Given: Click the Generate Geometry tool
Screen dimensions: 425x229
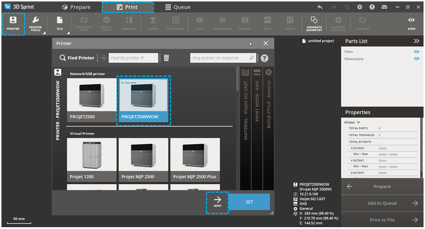Looking at the screenshot, I should (314, 23).
